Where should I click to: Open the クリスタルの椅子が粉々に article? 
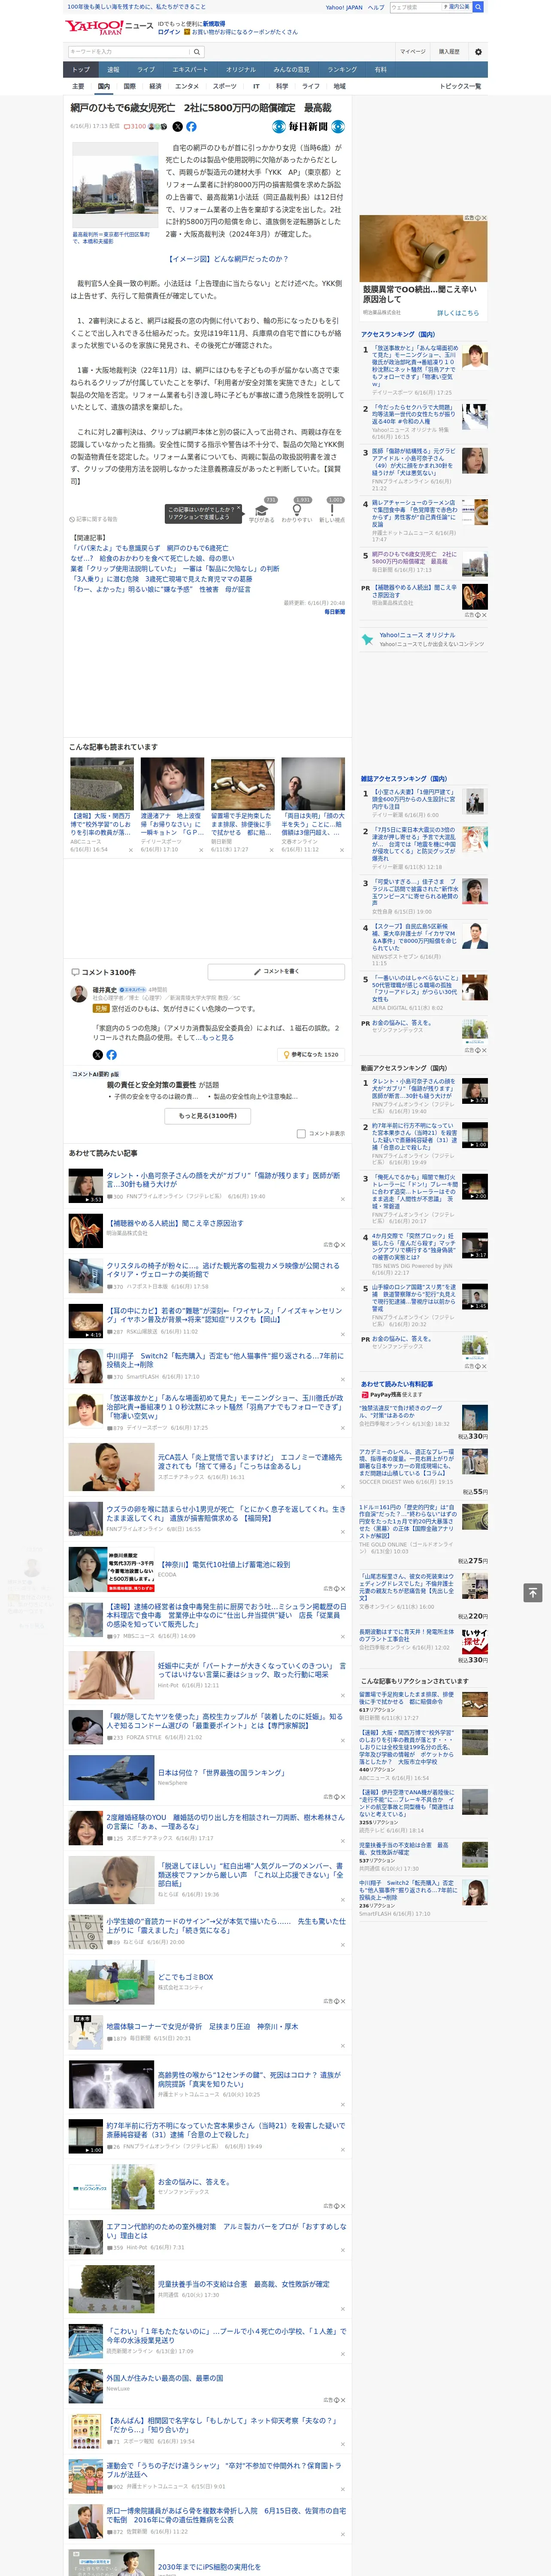(223, 1270)
